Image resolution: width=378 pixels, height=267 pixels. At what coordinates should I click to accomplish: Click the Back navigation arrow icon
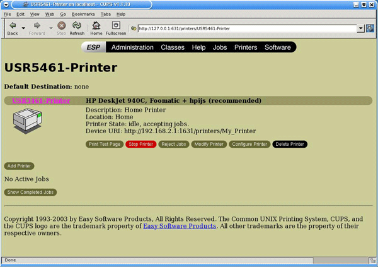[12, 26]
